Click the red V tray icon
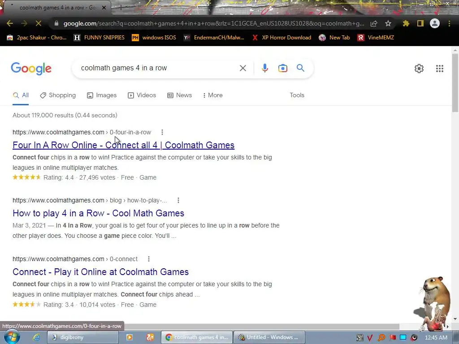The width and height of the screenshot is (459, 344). tap(370, 338)
